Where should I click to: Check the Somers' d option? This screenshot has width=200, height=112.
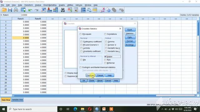pos(106,45)
